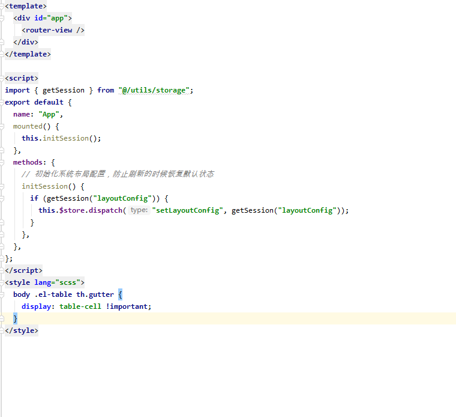Click the Chinese comment line
The height and width of the screenshot is (417, 456).
point(118,174)
